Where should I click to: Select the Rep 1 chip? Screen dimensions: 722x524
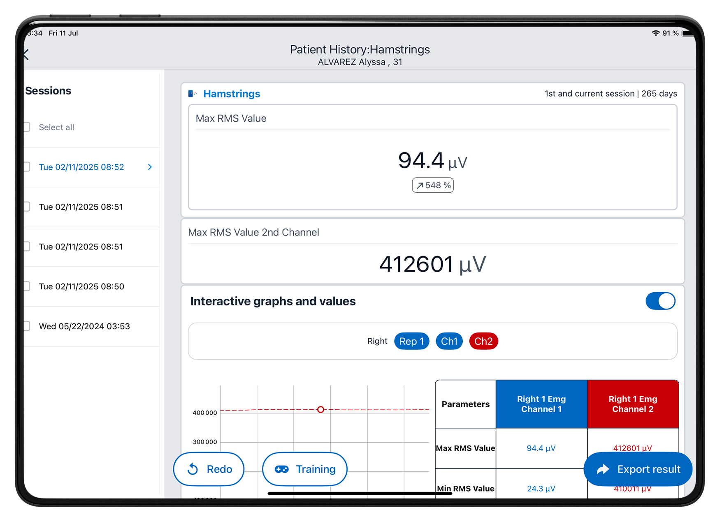(411, 341)
